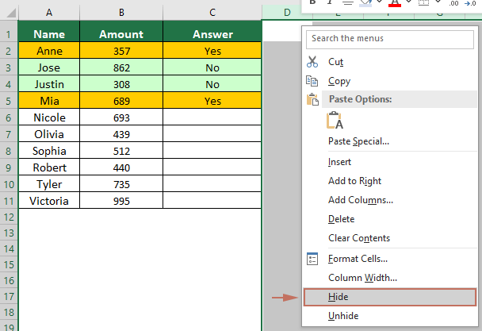The height and width of the screenshot is (331, 482).
Task: Select Clear Contents menu entry
Action: (359, 238)
